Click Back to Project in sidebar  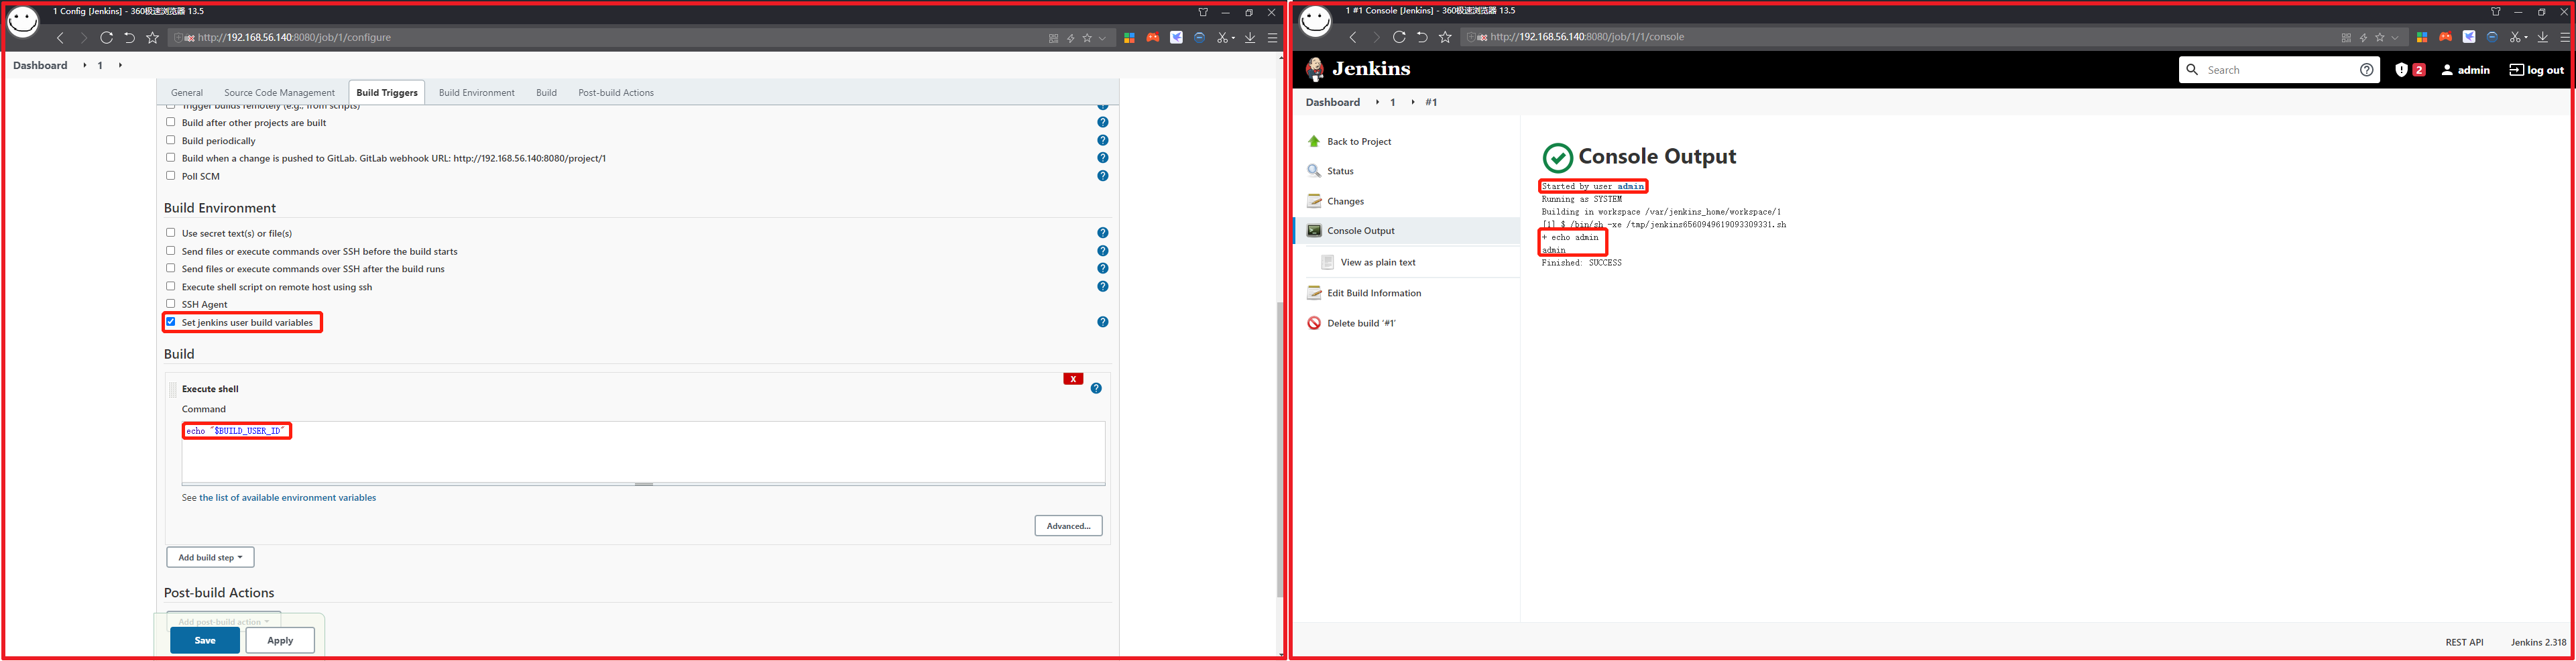1359,142
